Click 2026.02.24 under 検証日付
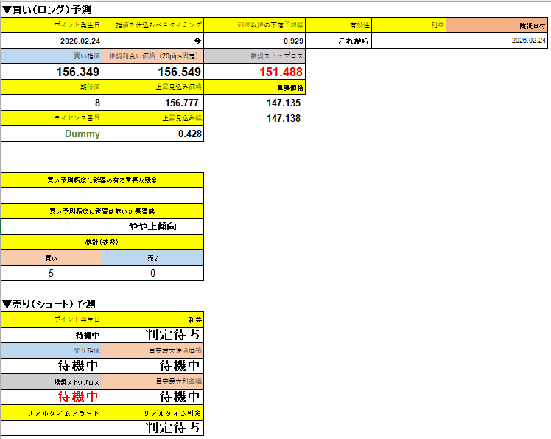This screenshot has width=551, height=439. pyautogui.click(x=497, y=41)
